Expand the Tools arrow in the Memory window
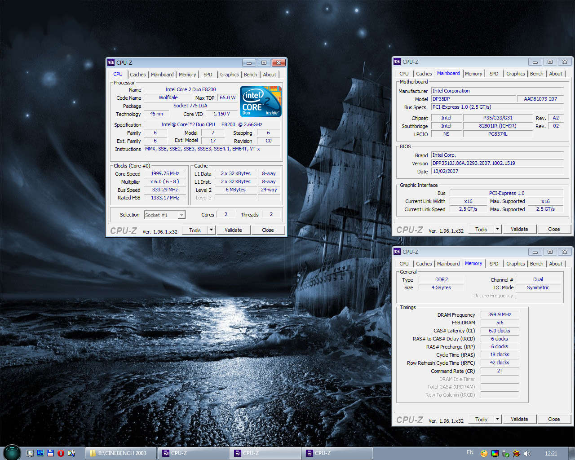Image resolution: width=575 pixels, height=460 pixels. [x=497, y=419]
